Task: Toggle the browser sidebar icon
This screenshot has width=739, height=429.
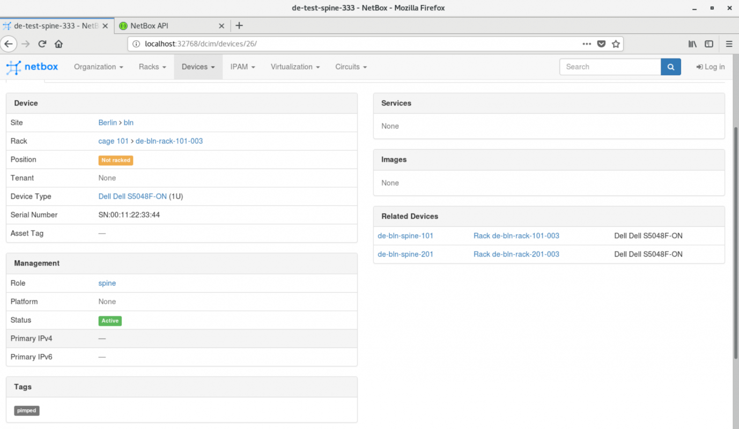Action: coord(709,43)
